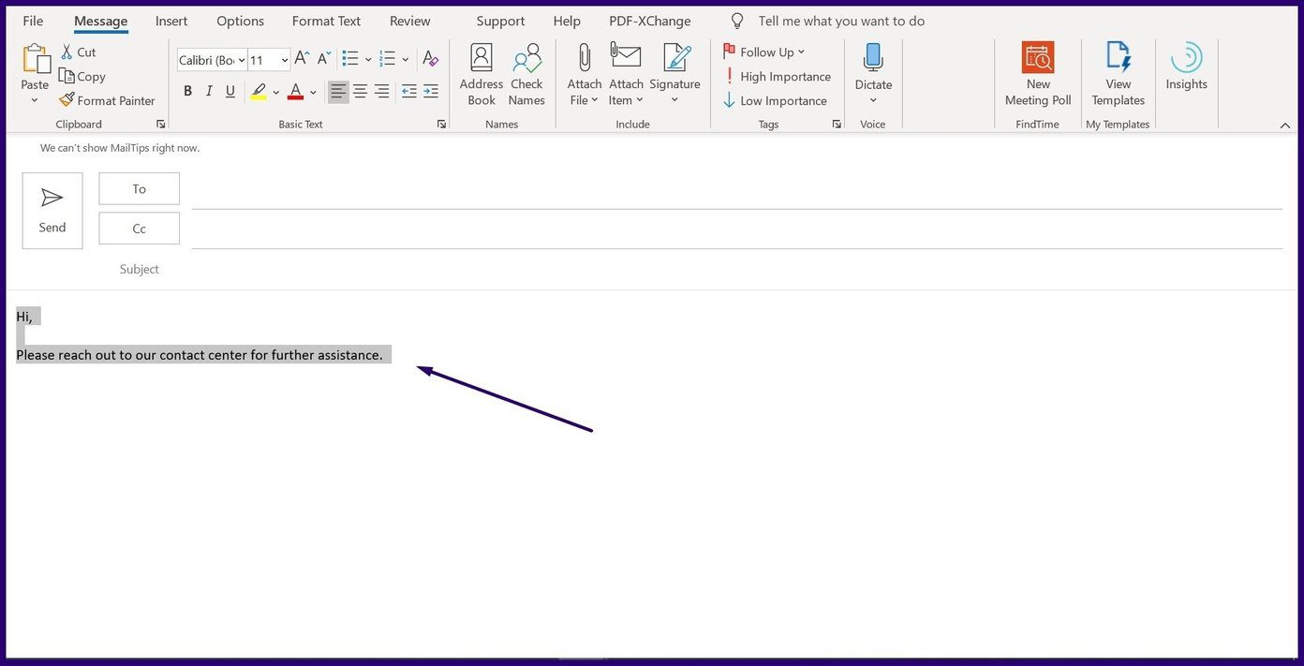Mark message as High Importance
The image size is (1304, 666).
click(777, 77)
